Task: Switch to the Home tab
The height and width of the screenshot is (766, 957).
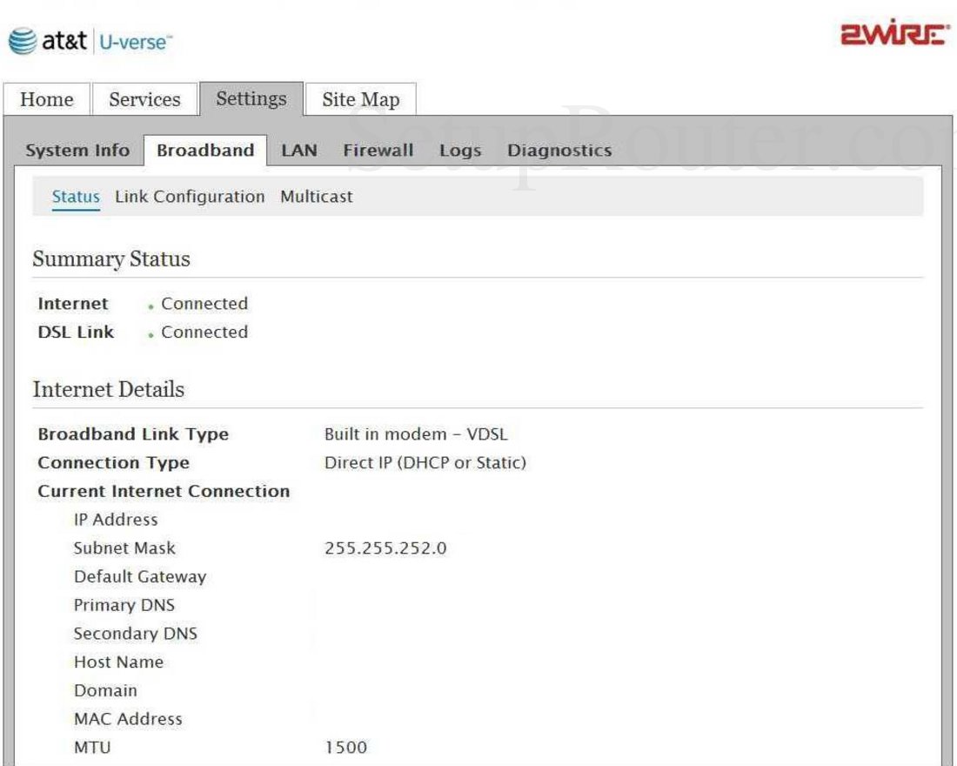Action: 47,100
